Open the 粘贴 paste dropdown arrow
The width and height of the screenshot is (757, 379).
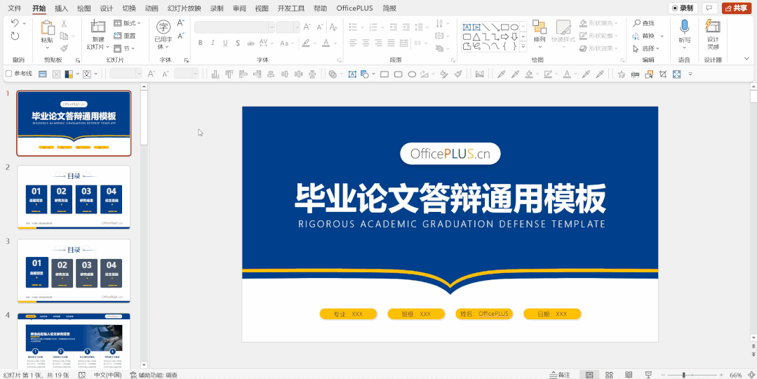[x=47, y=47]
